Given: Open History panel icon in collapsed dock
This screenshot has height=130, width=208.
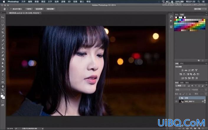Looking at the screenshot, I should pyautogui.click(x=171, y=17).
